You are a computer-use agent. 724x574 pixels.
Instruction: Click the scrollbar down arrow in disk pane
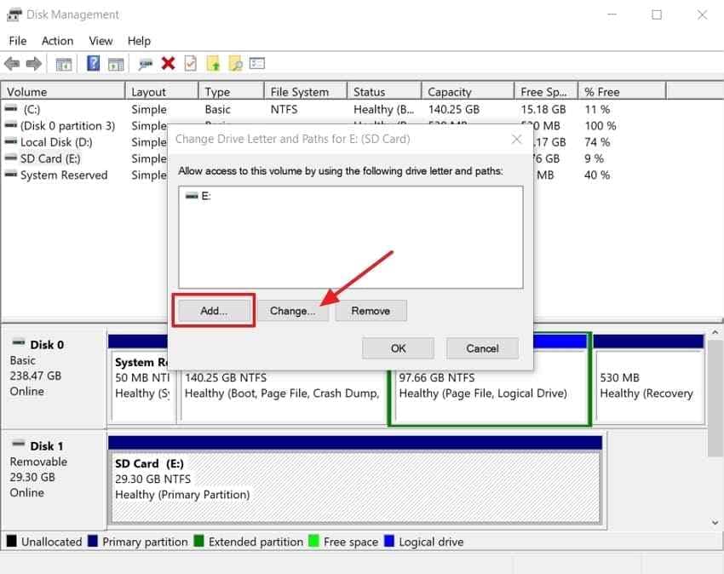pyautogui.click(x=715, y=523)
